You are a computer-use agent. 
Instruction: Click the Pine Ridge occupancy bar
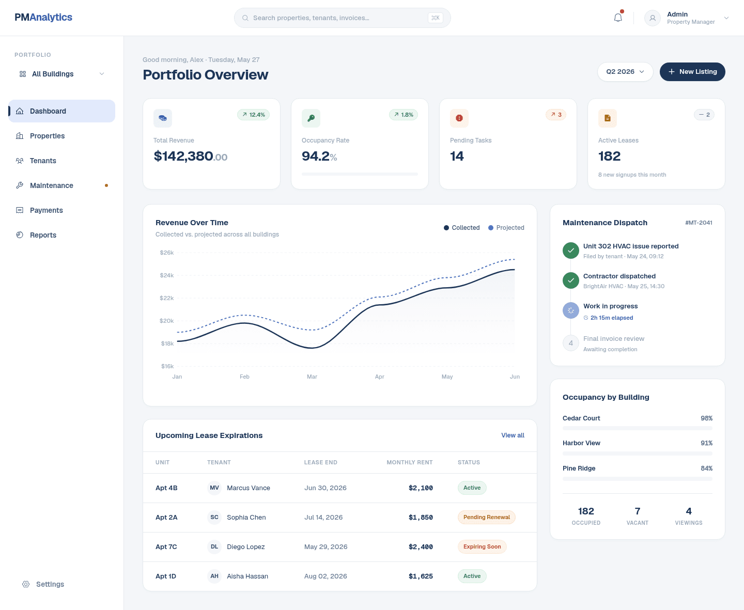tap(638, 479)
